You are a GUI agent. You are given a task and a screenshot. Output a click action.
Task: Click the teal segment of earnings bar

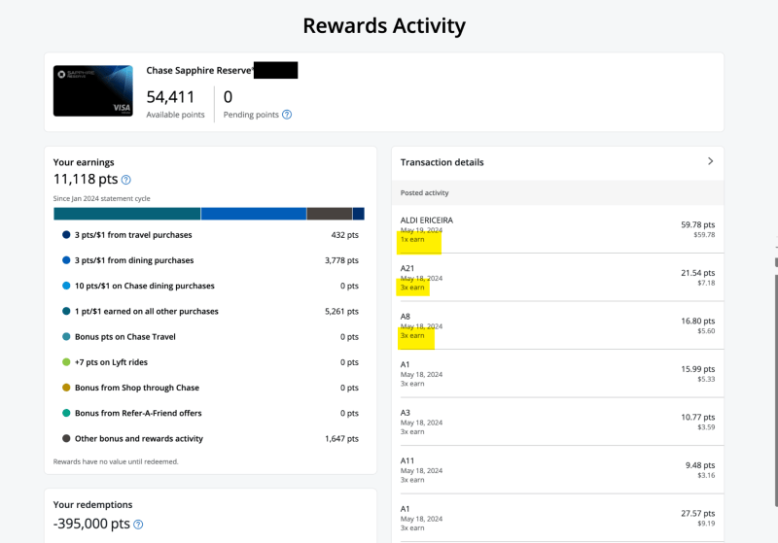[127, 214]
